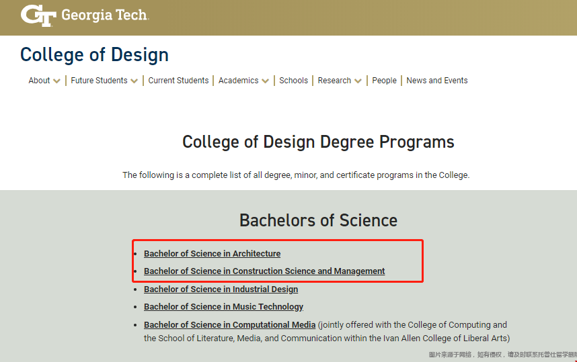Click the Georgia Tech logo
Image resolution: width=577 pixels, height=362 pixels.
point(85,16)
